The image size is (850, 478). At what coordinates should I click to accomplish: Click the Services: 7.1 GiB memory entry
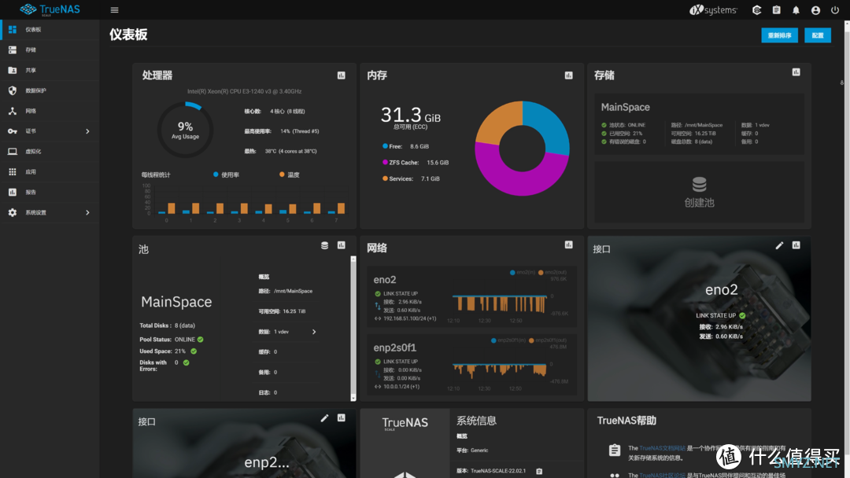(411, 178)
